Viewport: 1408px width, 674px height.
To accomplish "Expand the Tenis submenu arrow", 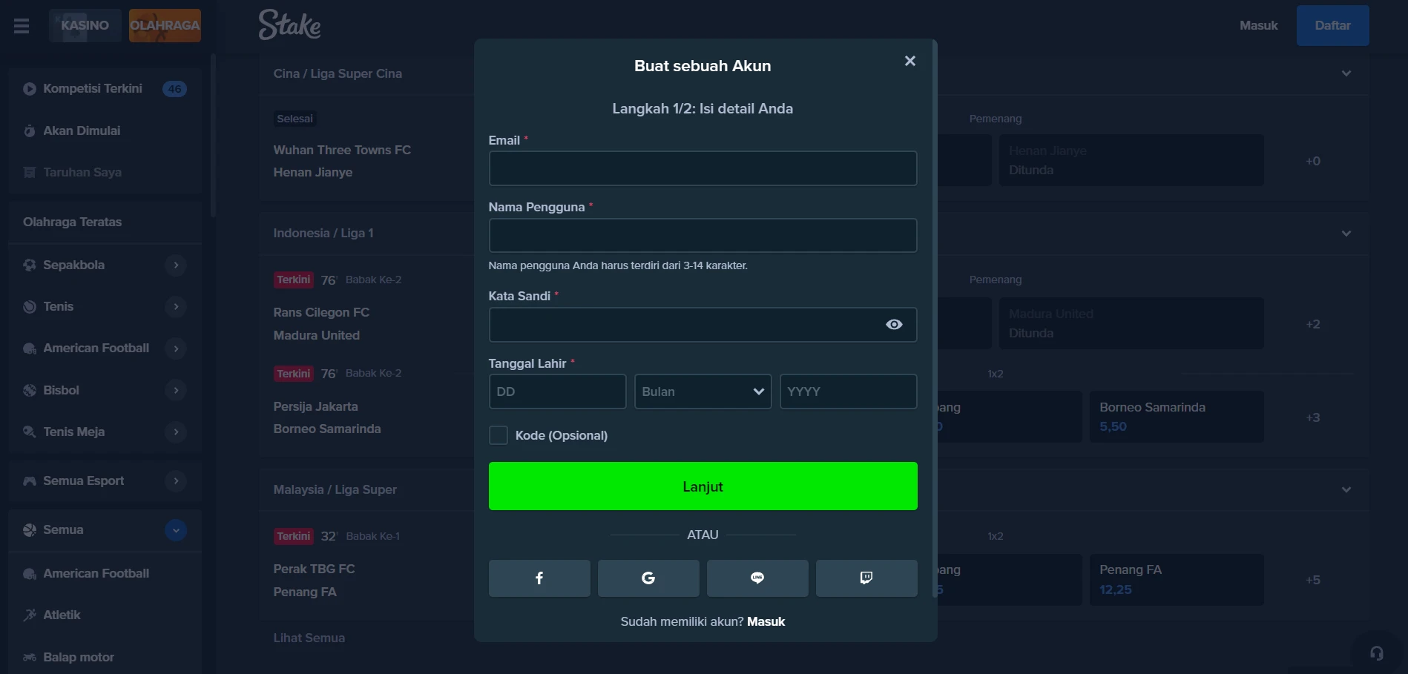I will (176, 306).
